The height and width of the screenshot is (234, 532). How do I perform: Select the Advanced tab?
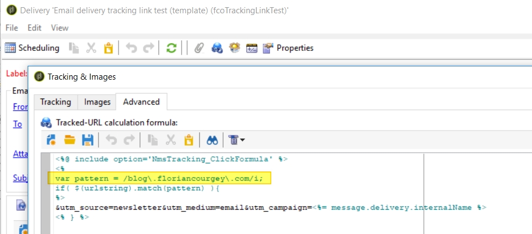[141, 102]
